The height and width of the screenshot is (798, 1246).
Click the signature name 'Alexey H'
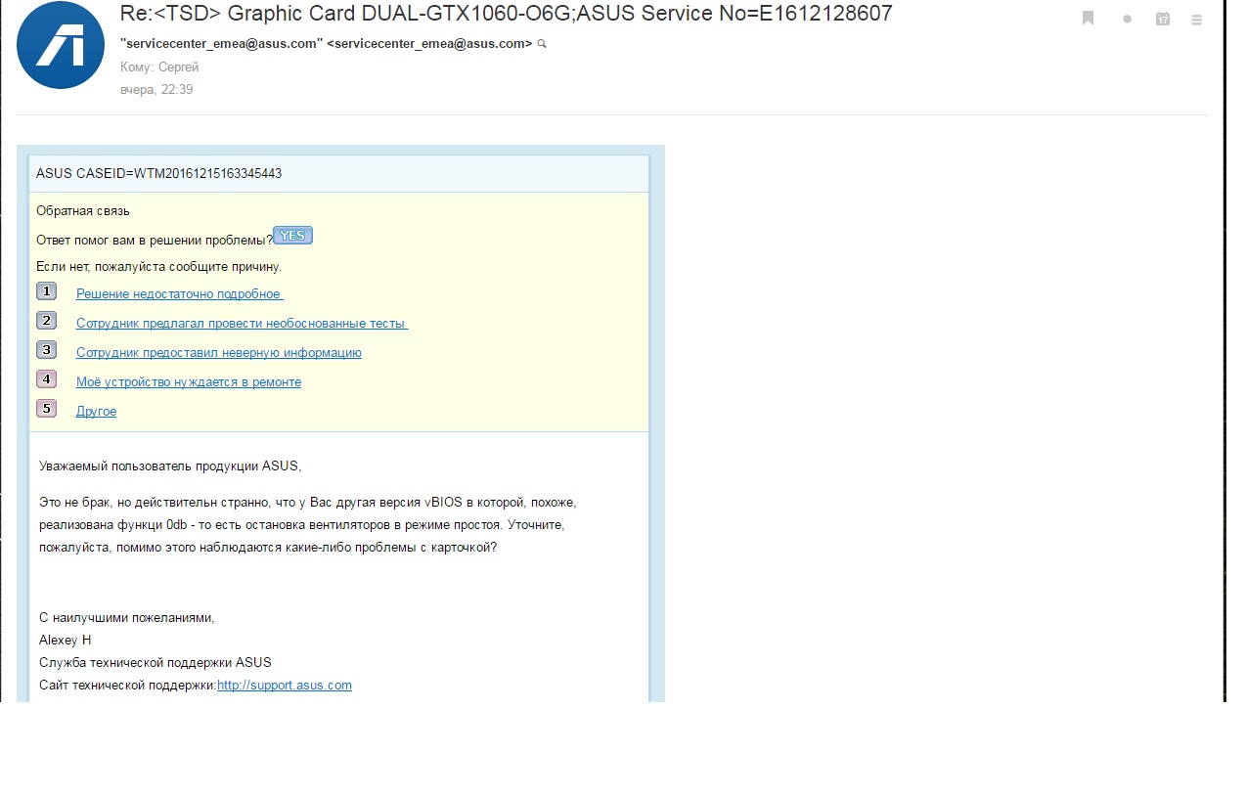click(65, 641)
